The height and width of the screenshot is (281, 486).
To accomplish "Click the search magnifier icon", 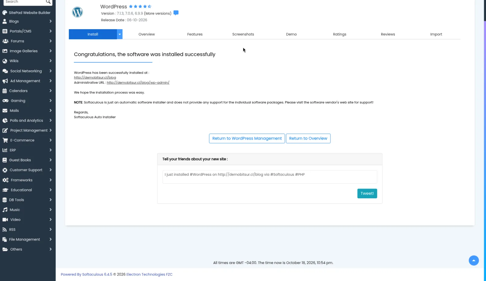I will tap(48, 2).
